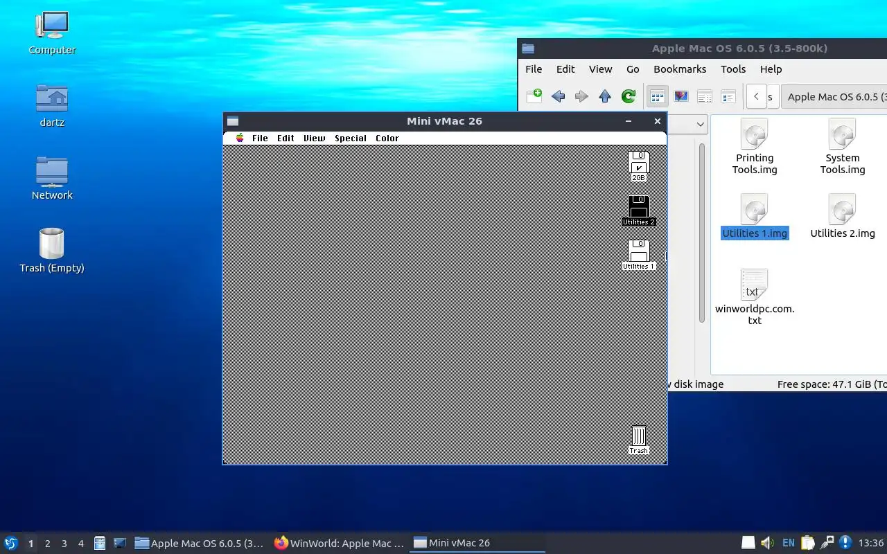Image resolution: width=887 pixels, height=554 pixels.
Task: Switch to WinWorld Firefox taskbar window
Action: pyautogui.click(x=339, y=544)
